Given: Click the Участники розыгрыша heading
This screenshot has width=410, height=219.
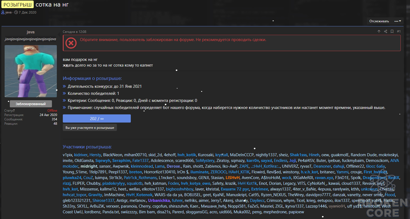Looking at the screenshot, I should coord(87,147).
